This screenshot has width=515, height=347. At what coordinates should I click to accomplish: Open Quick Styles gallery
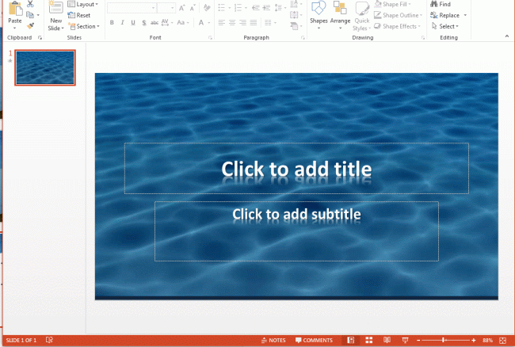click(x=362, y=16)
